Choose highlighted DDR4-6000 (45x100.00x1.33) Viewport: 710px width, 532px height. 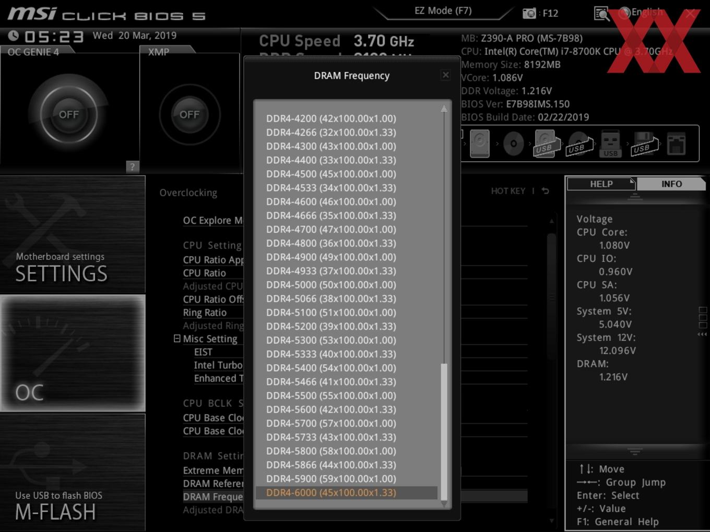point(347,492)
